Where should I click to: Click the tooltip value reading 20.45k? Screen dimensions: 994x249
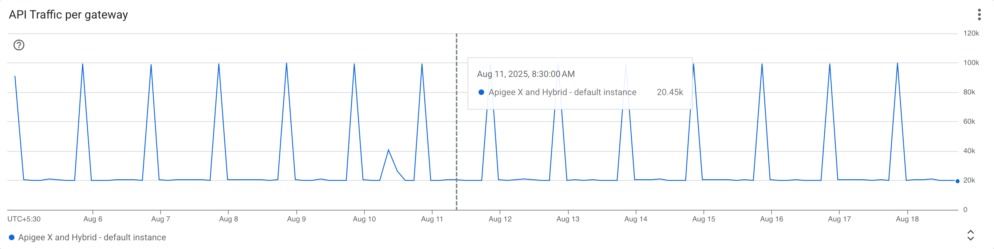[x=670, y=92]
